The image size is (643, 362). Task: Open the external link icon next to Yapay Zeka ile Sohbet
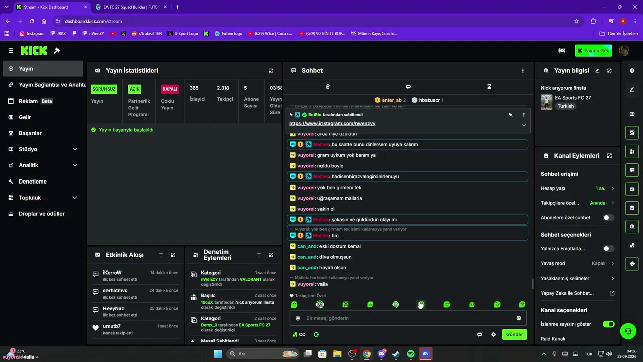click(612, 293)
